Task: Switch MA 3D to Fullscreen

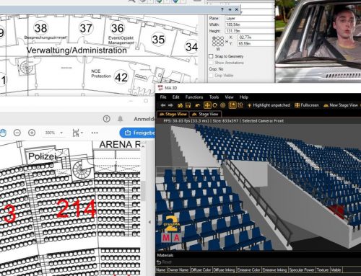Action: [307, 105]
